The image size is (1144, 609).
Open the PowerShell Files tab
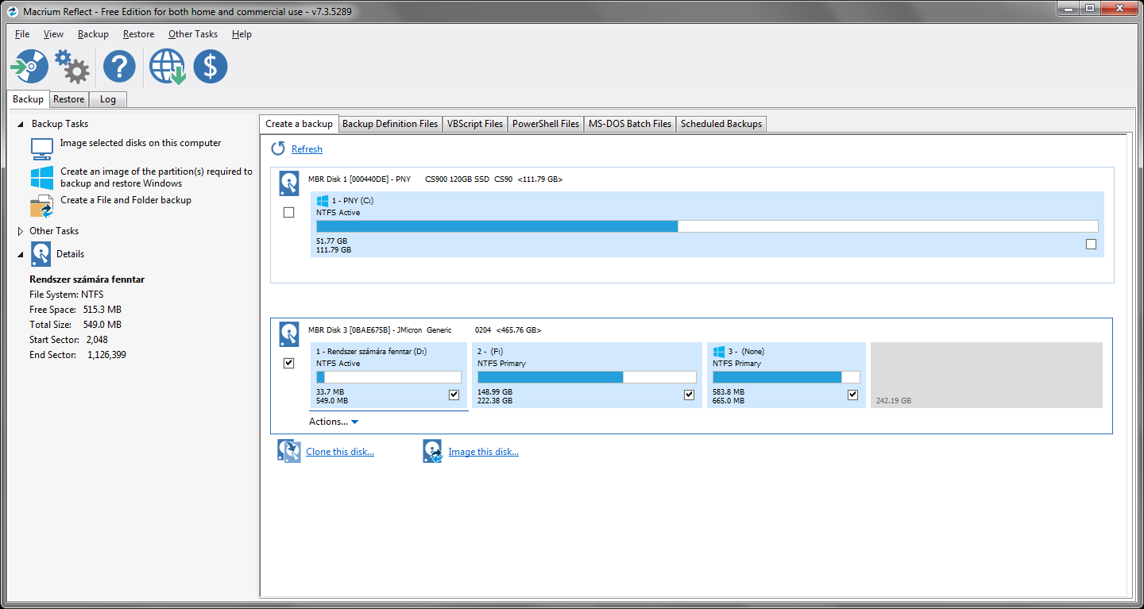click(x=546, y=124)
